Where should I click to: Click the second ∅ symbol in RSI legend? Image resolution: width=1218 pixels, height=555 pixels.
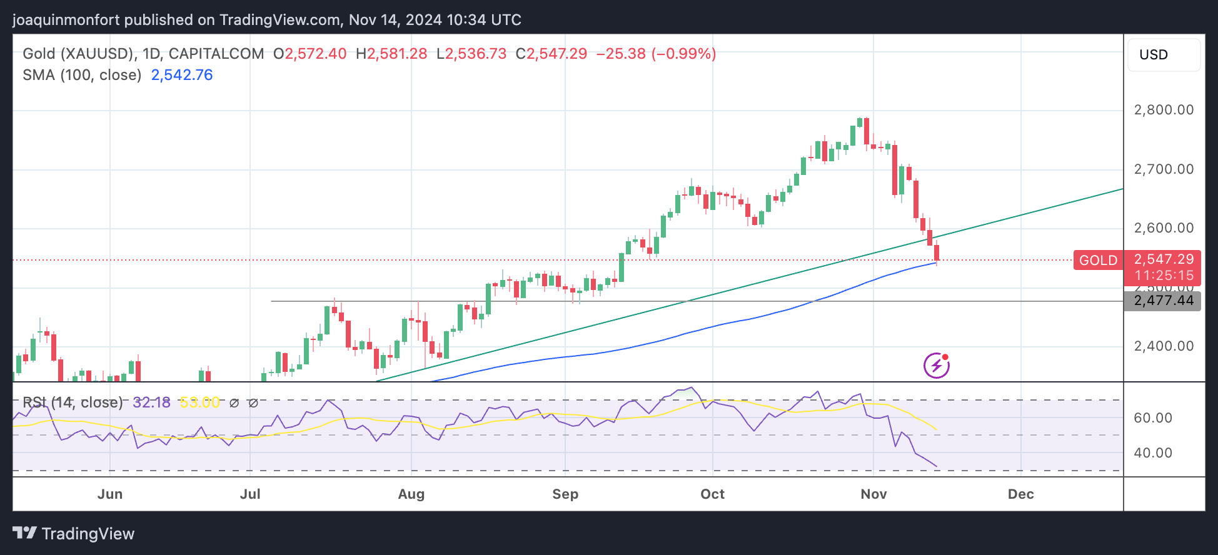click(253, 403)
